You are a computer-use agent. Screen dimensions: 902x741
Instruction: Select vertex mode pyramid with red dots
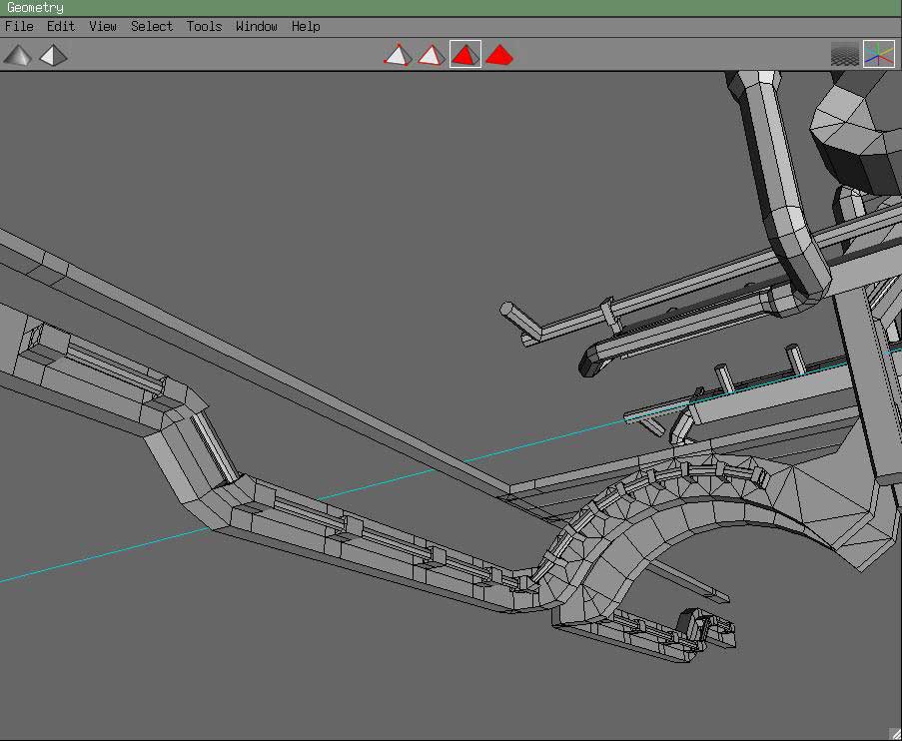398,55
